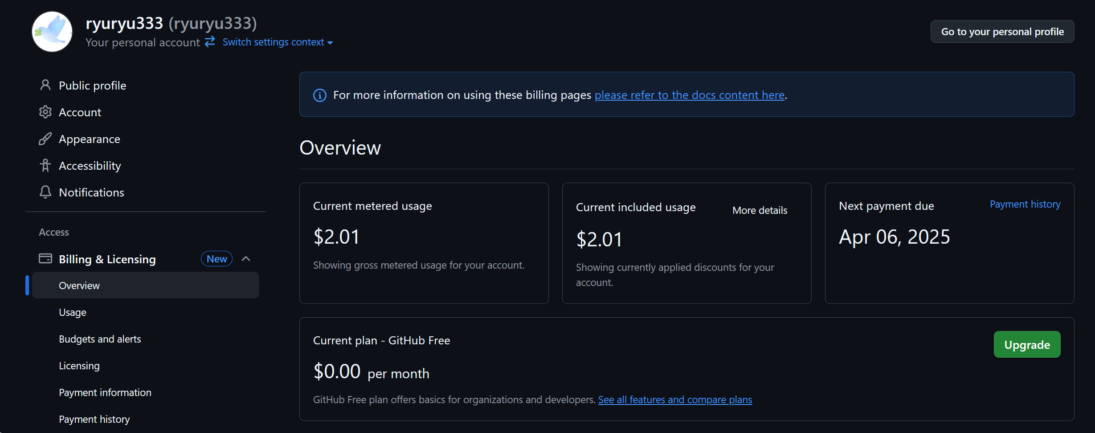Click the Account gear icon
This screenshot has height=433, width=1095.
point(45,112)
